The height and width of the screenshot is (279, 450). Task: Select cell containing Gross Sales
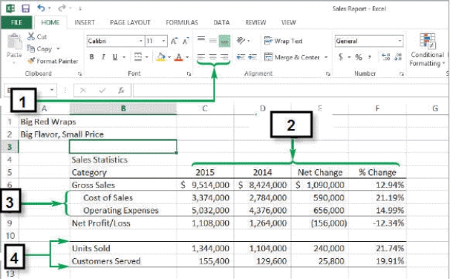click(123, 185)
